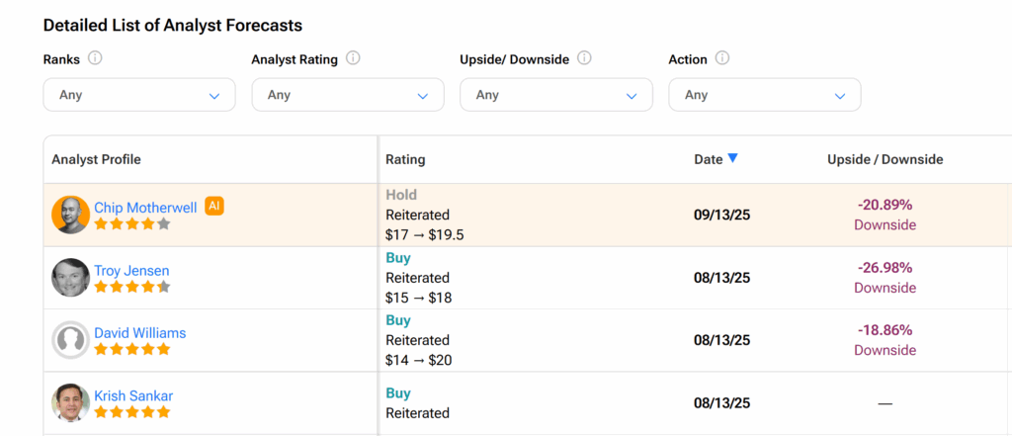Open Krish Sankar's analyst profile link

click(133, 395)
